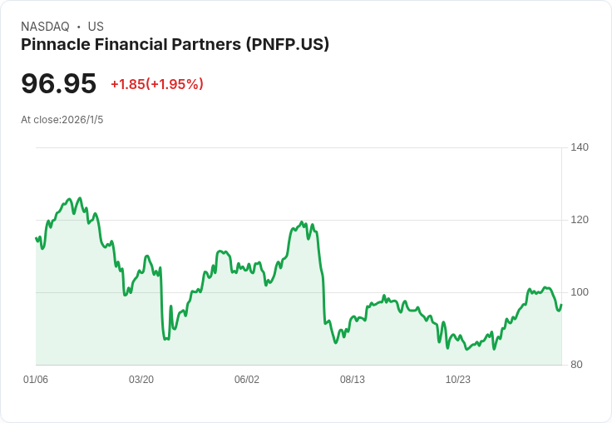Image resolution: width=612 pixels, height=423 pixels.
Task: Select the 10/23 date on x-axis
Action: pyautogui.click(x=458, y=380)
